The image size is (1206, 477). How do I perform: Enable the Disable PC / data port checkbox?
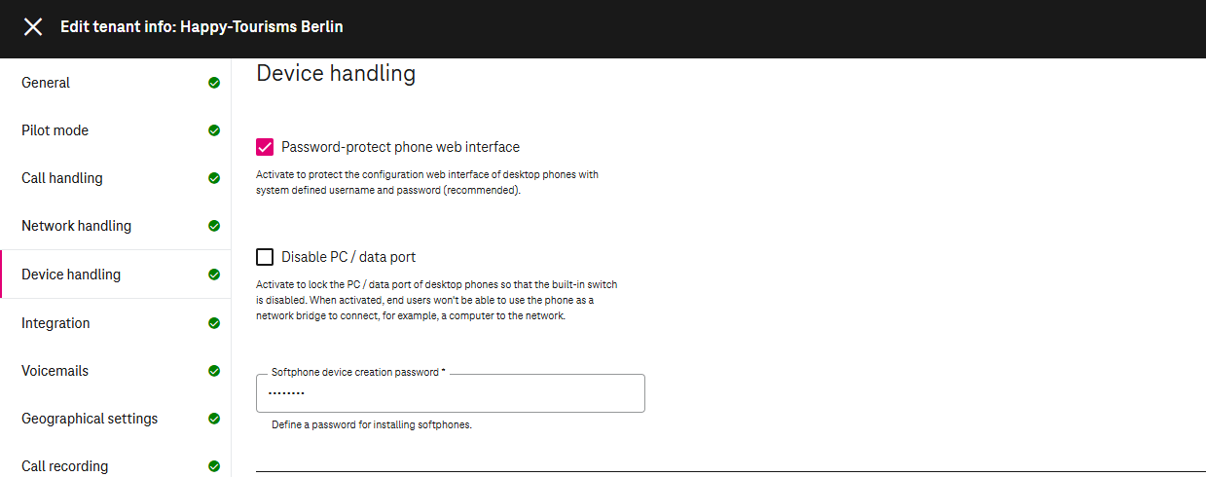click(x=265, y=257)
